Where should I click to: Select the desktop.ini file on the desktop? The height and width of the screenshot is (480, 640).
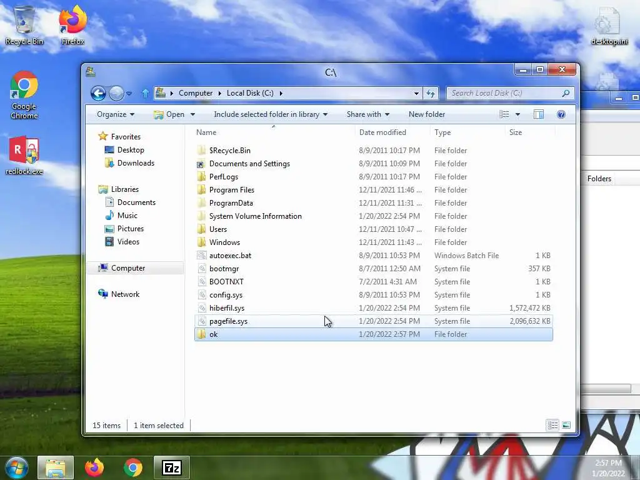[x=609, y=25]
